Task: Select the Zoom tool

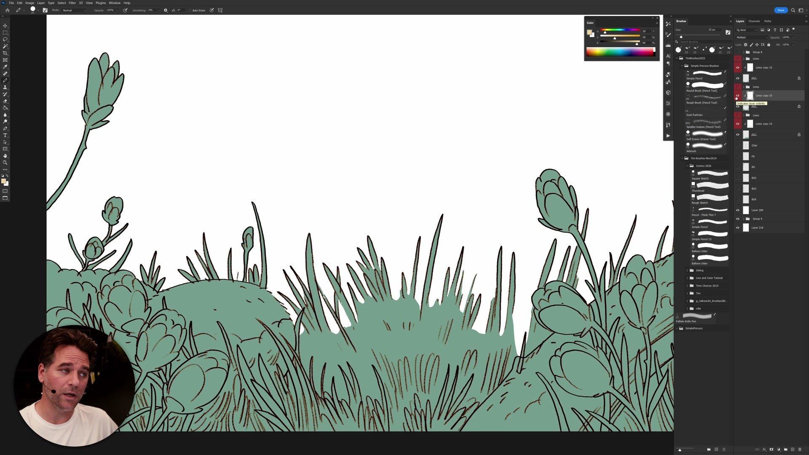Action: (x=5, y=163)
